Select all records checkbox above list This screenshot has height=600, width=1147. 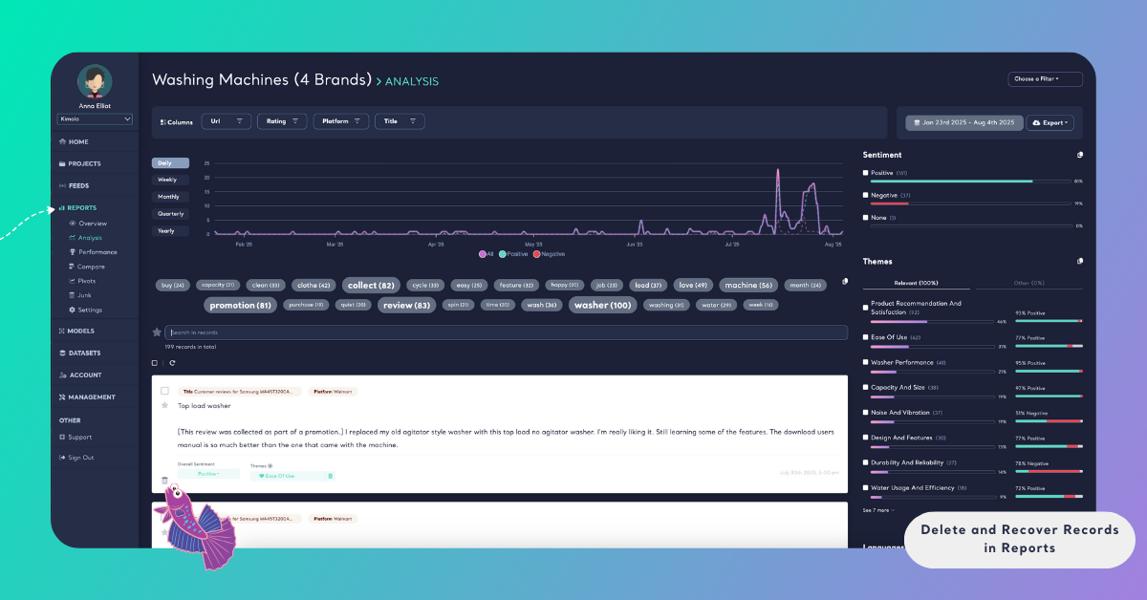pos(155,363)
